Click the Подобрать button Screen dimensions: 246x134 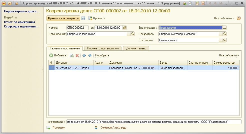pyautogui.click(x=102, y=55)
